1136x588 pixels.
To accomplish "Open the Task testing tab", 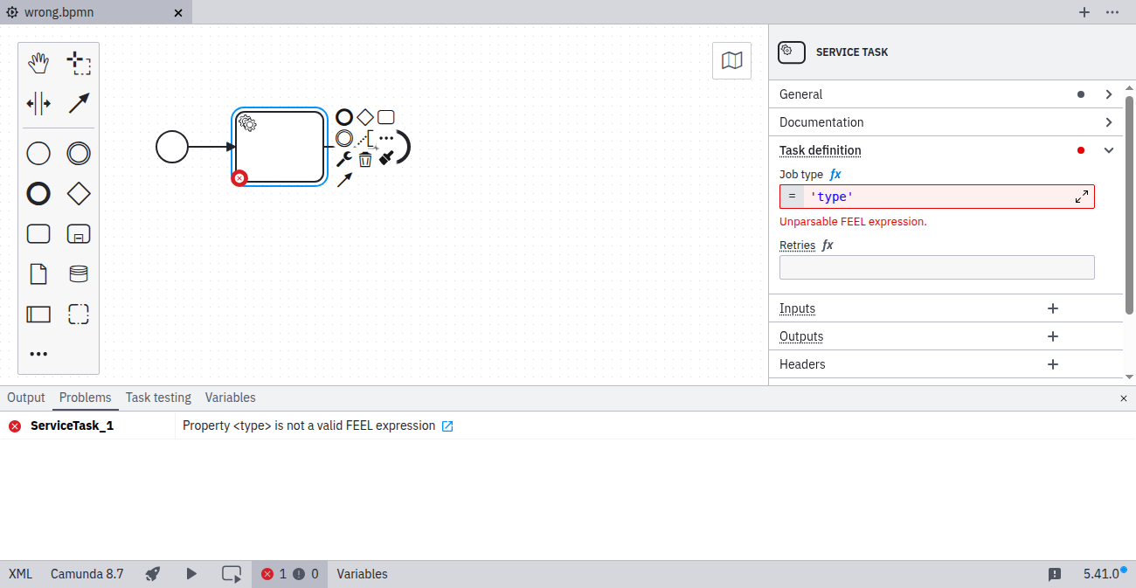I will tap(158, 398).
